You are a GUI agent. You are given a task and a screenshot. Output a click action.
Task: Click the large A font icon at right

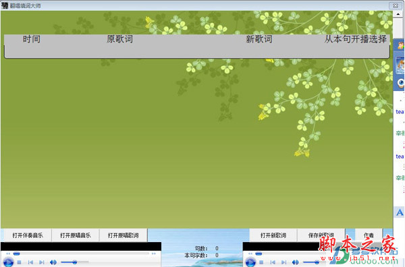[x=400, y=212]
